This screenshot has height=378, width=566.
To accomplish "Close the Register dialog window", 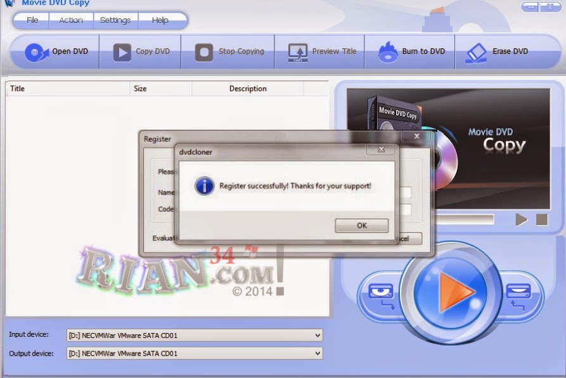I will tap(416, 136).
